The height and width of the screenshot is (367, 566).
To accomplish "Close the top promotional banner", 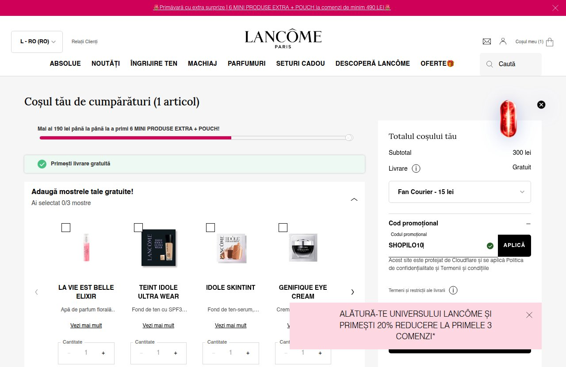I will click(555, 8).
